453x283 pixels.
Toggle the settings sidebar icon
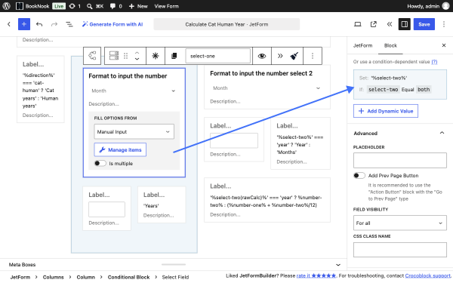pos(405,24)
